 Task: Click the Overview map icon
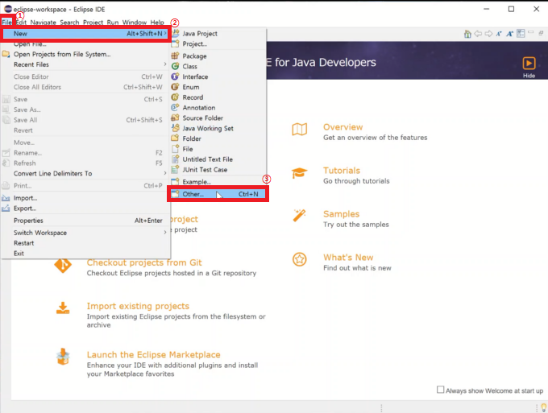pyautogui.click(x=300, y=130)
